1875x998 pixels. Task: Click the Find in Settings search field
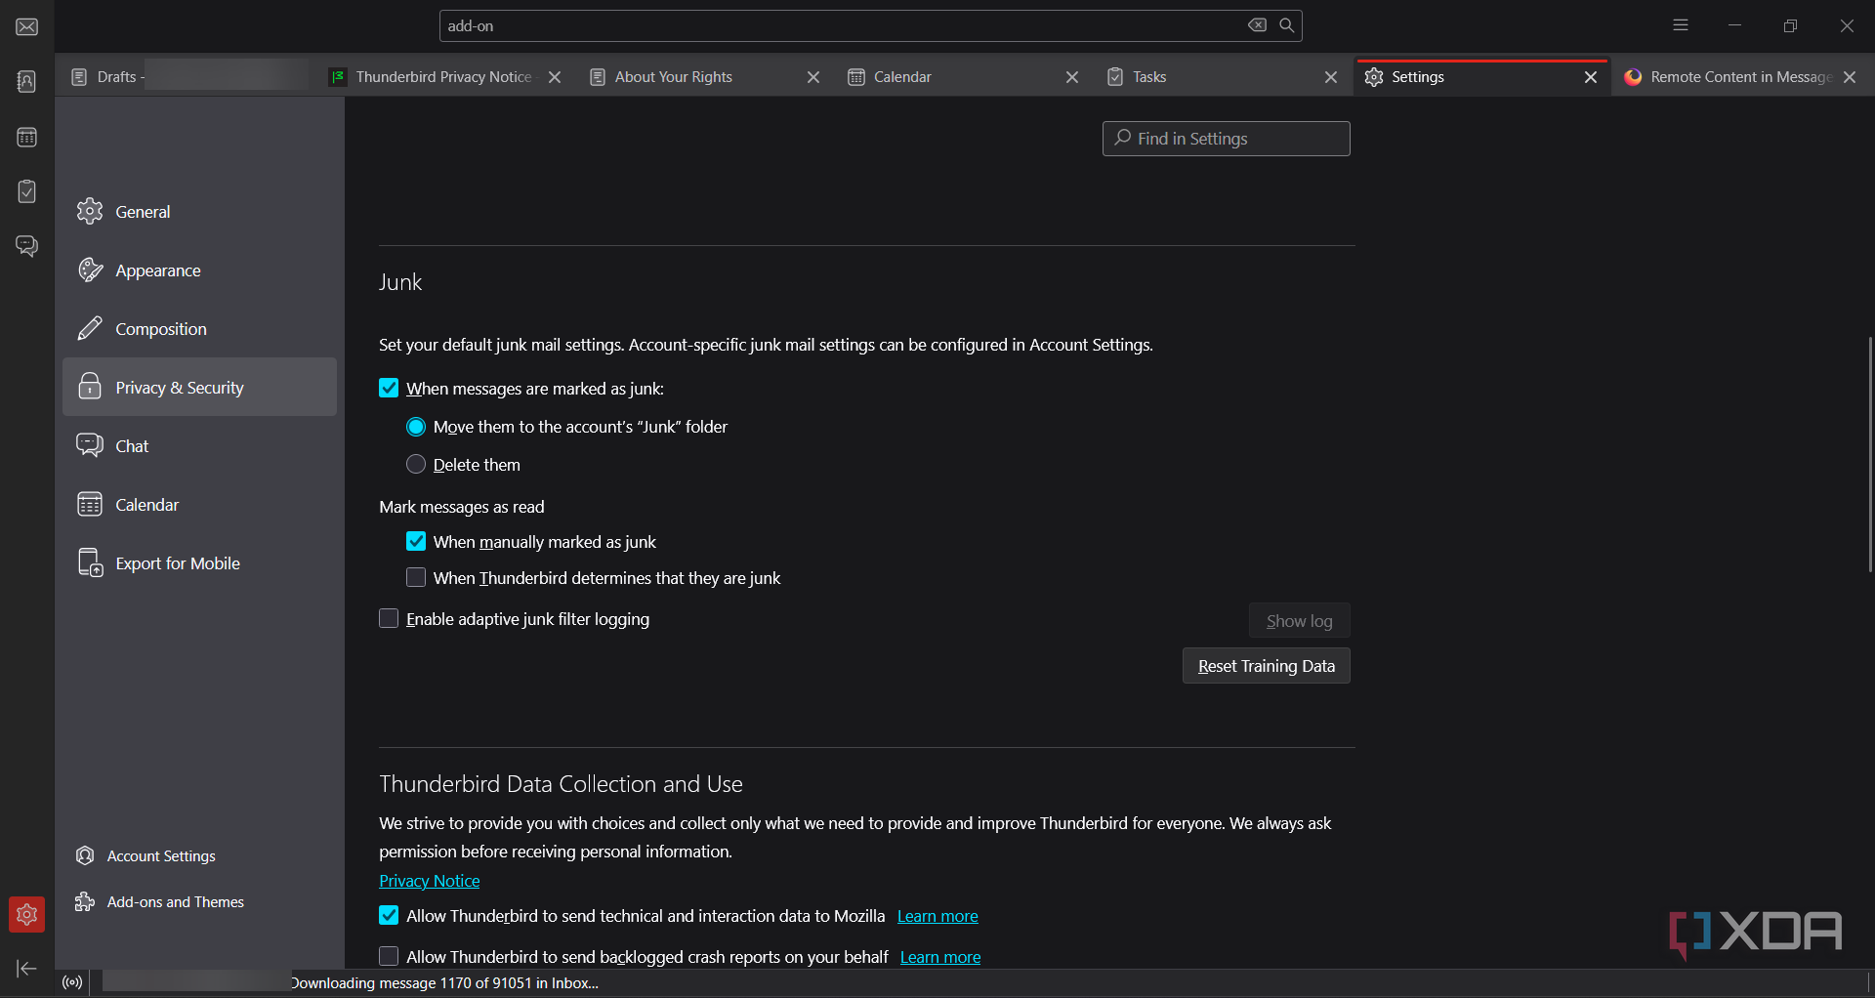coord(1226,139)
